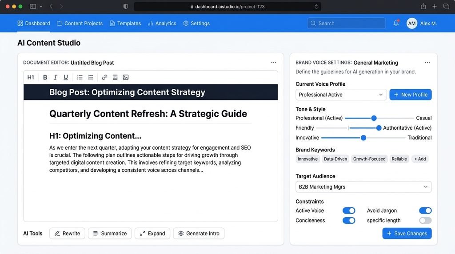The width and height of the screenshot is (455, 254).
Task: Click Save Changes
Action: point(407,234)
